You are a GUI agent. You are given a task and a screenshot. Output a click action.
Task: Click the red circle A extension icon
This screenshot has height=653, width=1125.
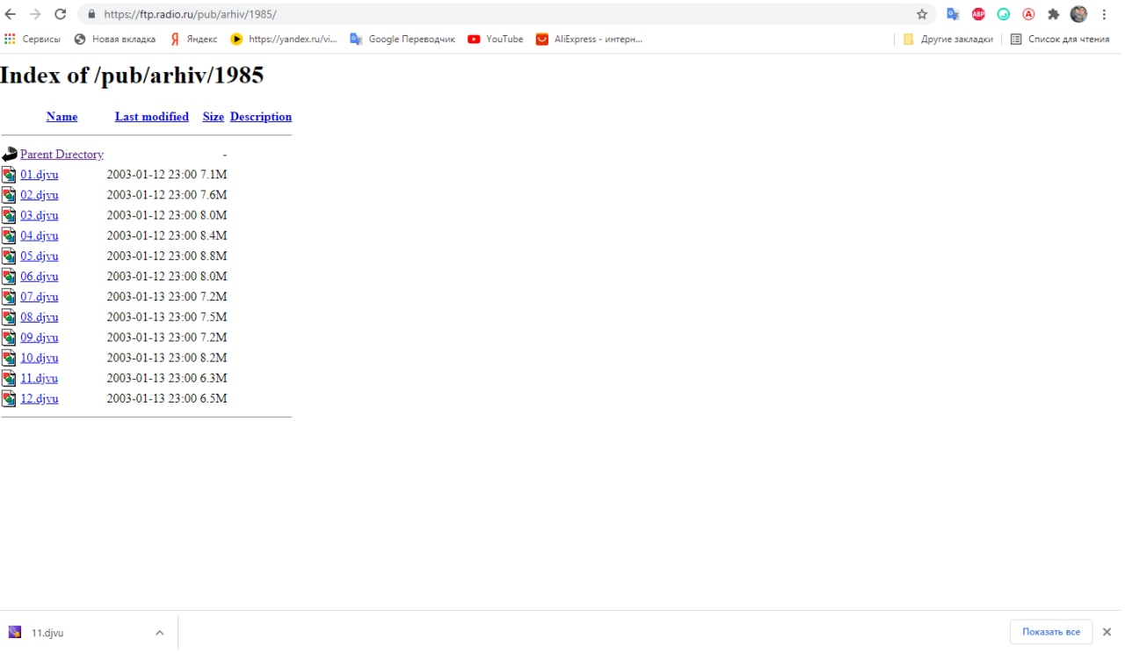pos(1027,14)
